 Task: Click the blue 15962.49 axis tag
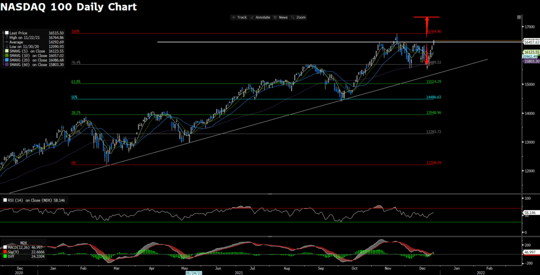coord(529,57)
